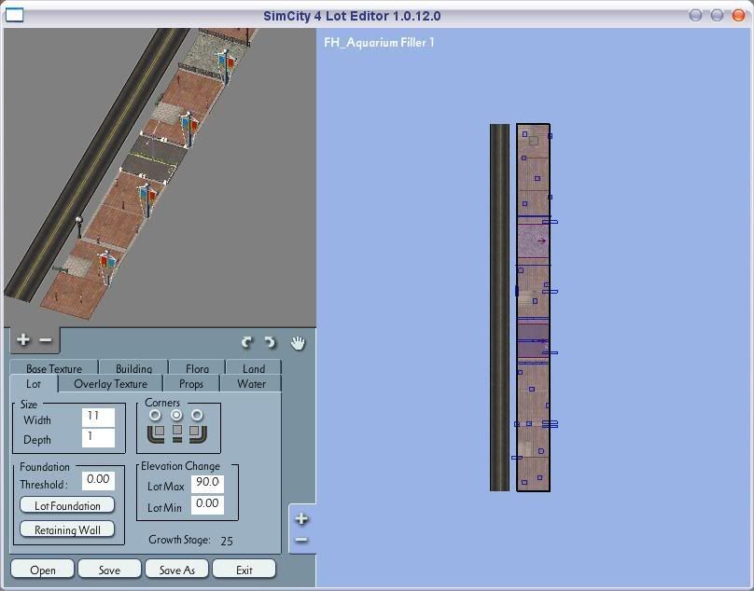Viewport: 754px width, 591px height.
Task: Zoom out the 3D preview with minus icon
Action: point(45,340)
